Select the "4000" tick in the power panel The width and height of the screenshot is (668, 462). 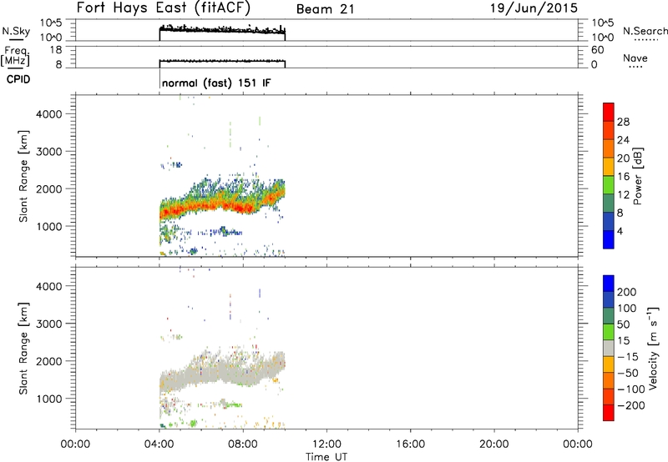[x=48, y=114]
